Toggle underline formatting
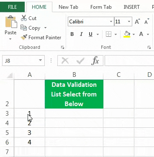The width and height of the screenshot is (154, 157). tap(91, 34)
